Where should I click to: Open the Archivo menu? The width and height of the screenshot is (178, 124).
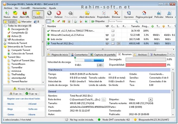click(x=8, y=8)
